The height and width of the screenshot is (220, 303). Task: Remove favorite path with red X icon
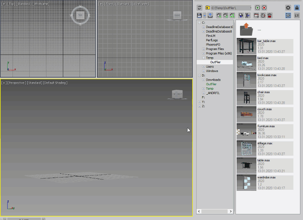click(264, 8)
